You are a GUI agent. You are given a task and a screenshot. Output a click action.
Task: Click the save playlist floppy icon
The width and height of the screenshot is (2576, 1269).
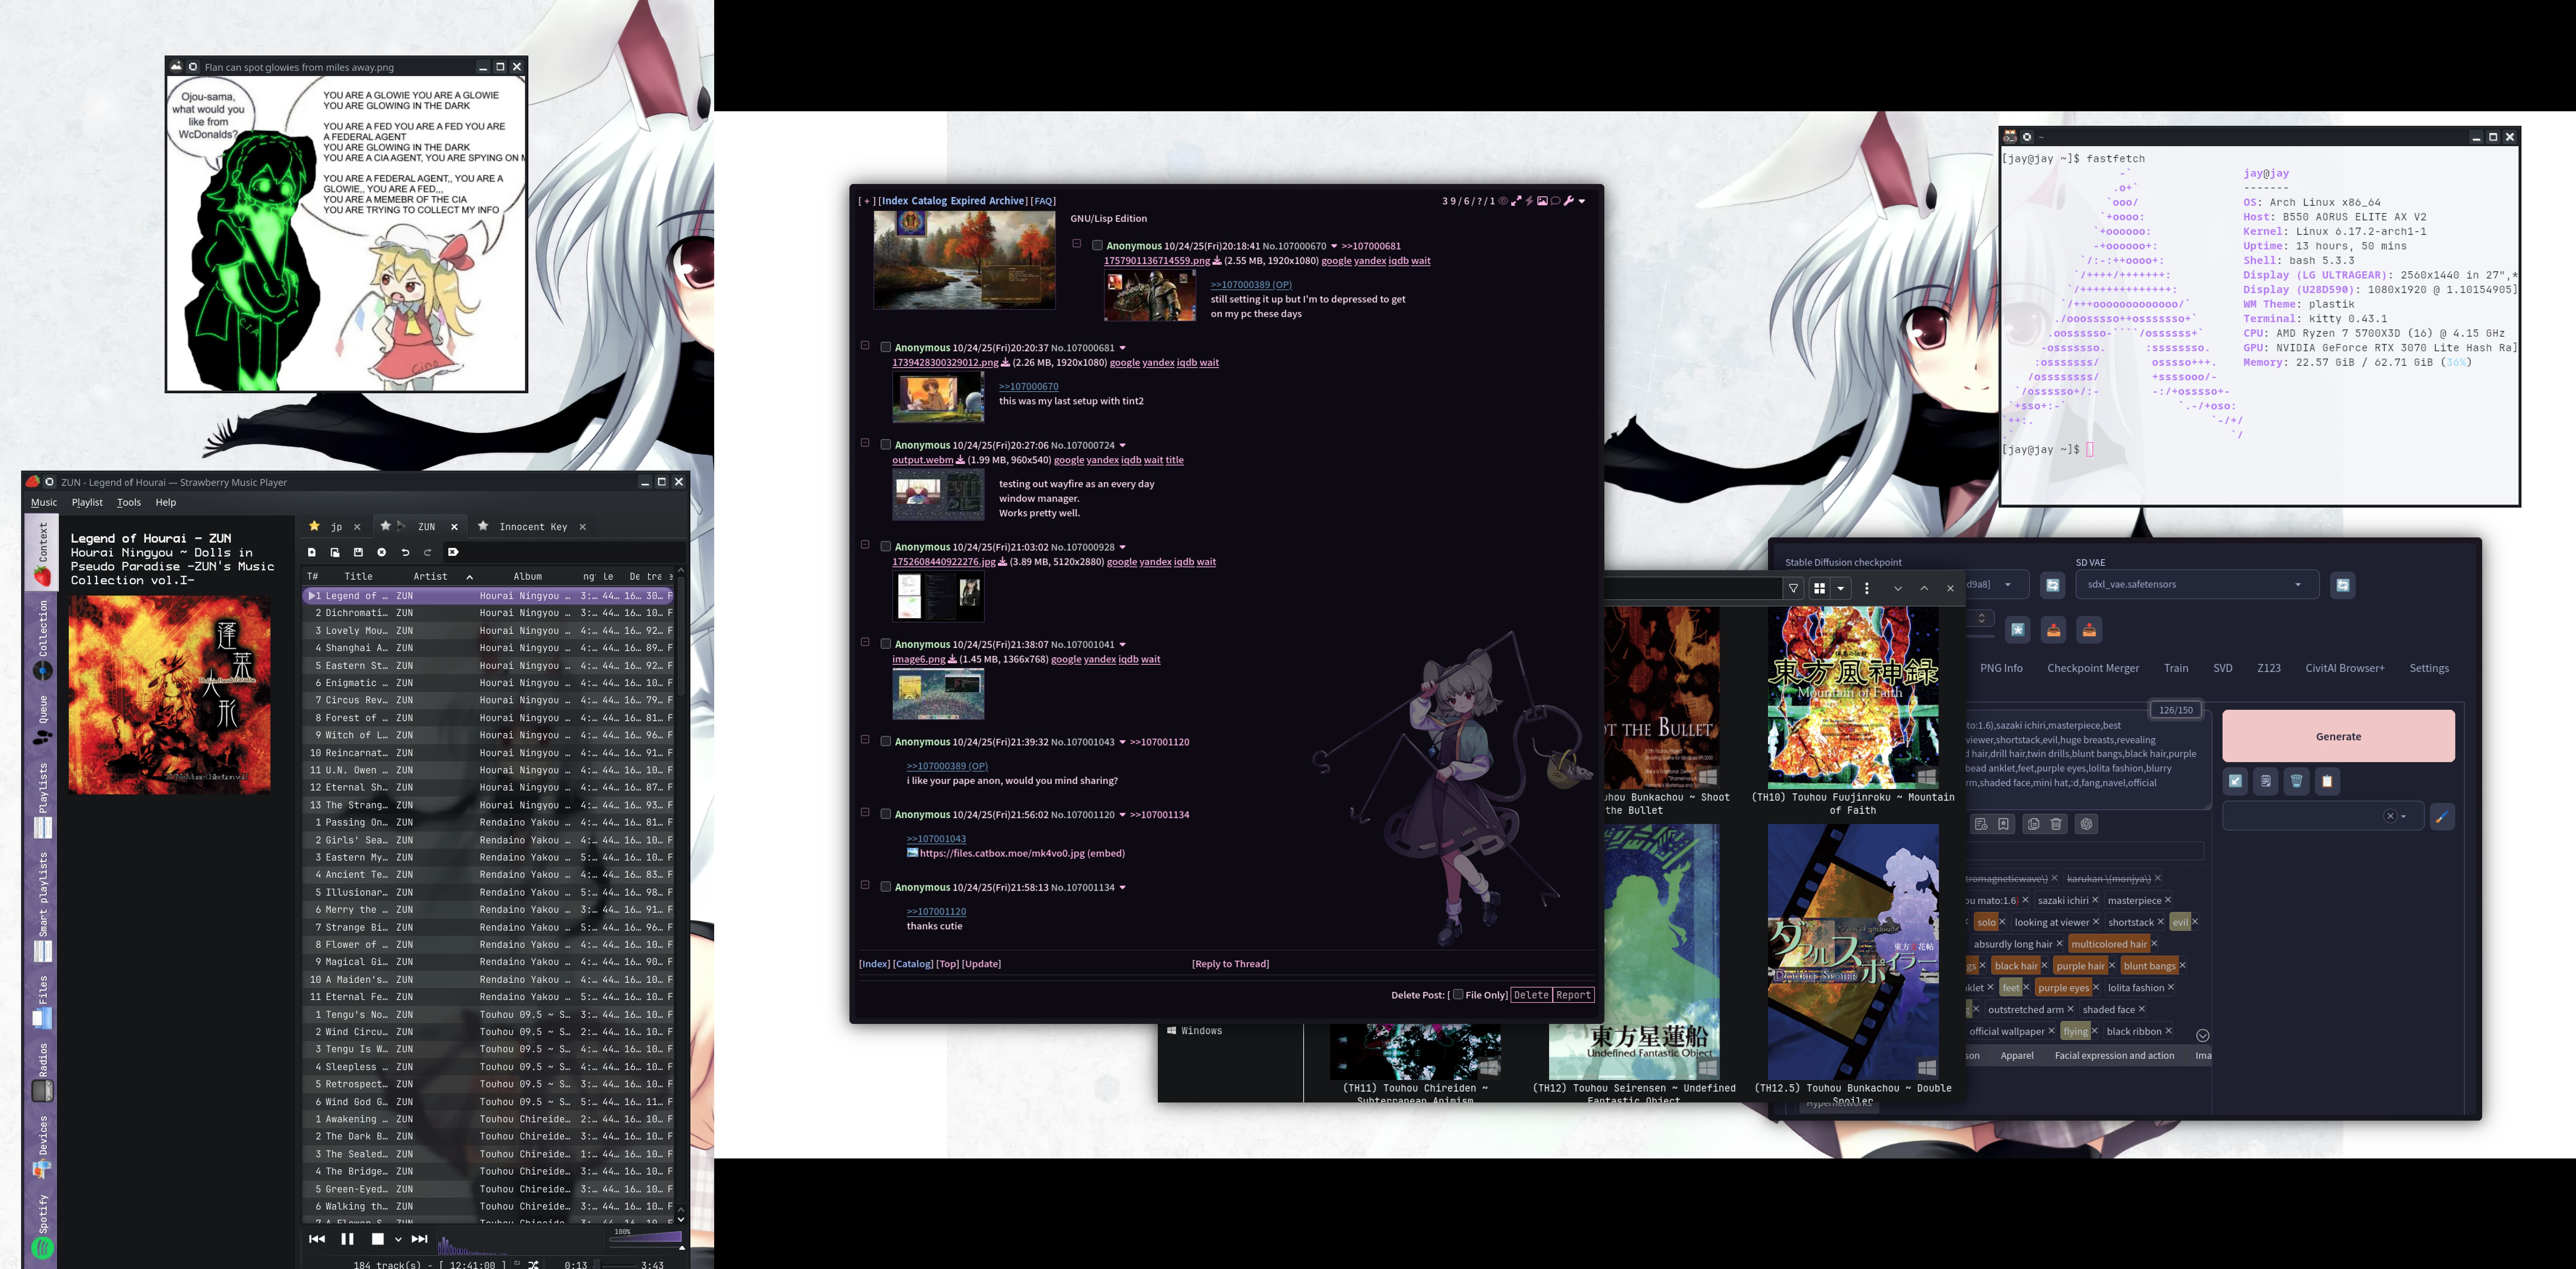pos(358,552)
